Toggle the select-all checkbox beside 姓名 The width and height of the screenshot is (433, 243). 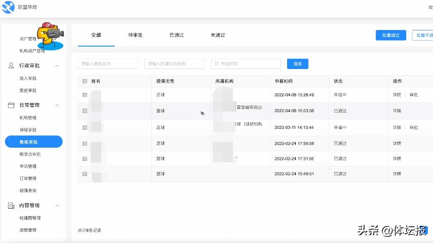pyautogui.click(x=85, y=81)
